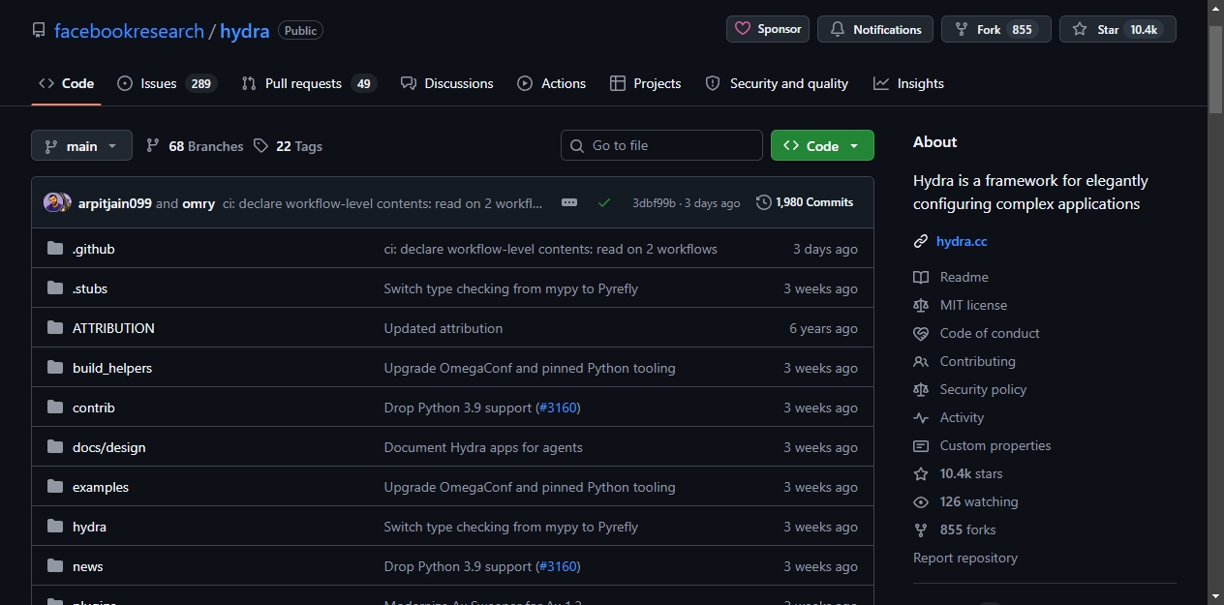Click the link icon beside hydra.cc

click(x=921, y=241)
